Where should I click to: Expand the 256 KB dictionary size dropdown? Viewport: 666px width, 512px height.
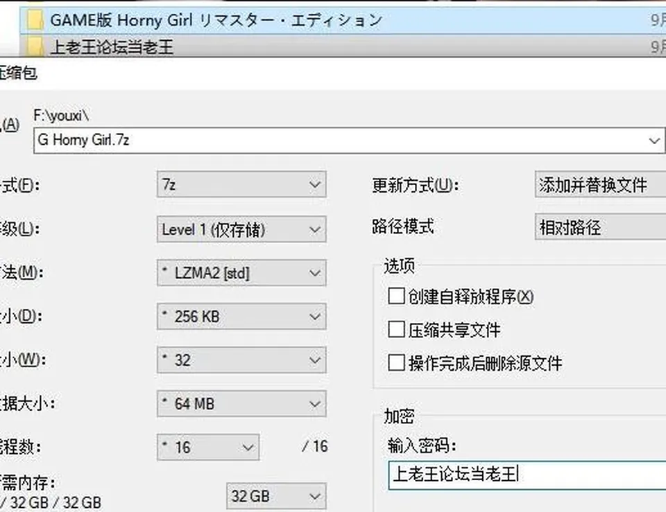click(241, 317)
